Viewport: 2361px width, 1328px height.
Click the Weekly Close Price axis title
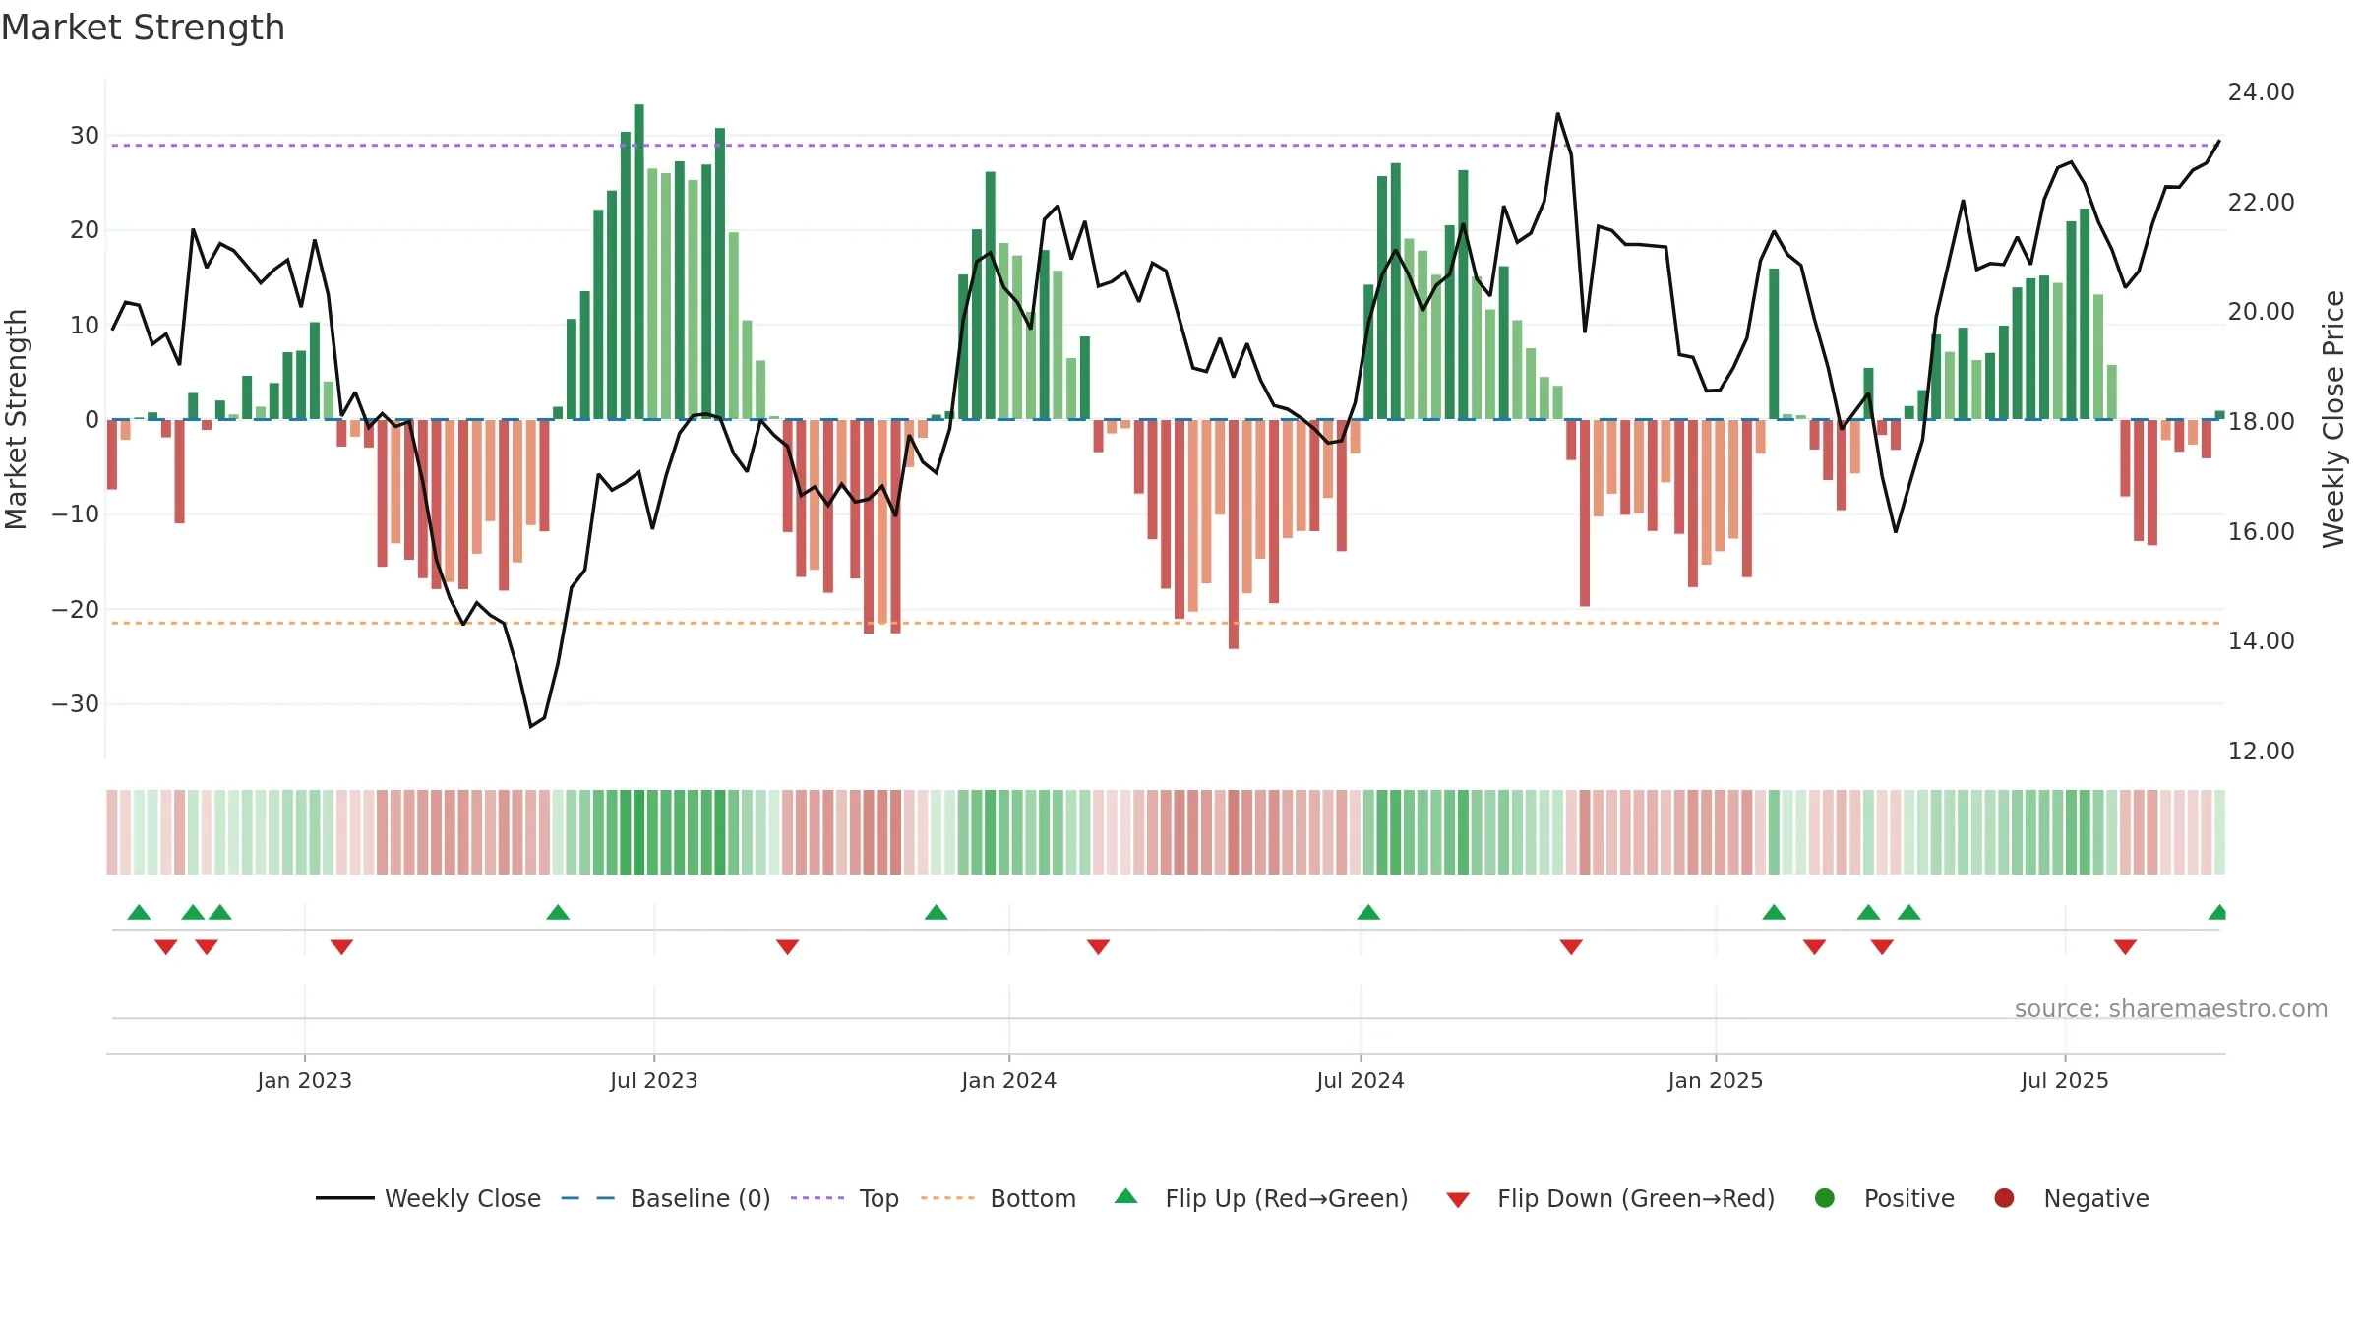pos(2333,419)
